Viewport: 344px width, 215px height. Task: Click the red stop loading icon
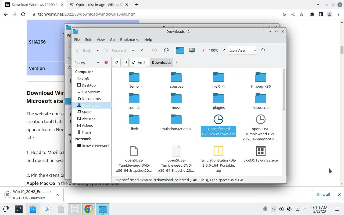click(x=155, y=50)
